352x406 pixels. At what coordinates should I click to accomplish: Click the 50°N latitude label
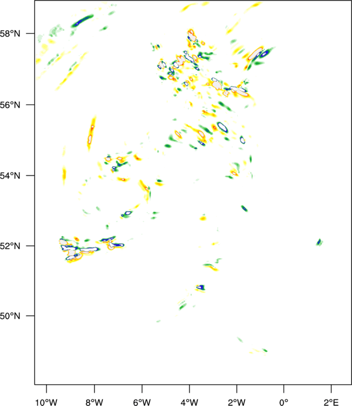(x=10, y=316)
